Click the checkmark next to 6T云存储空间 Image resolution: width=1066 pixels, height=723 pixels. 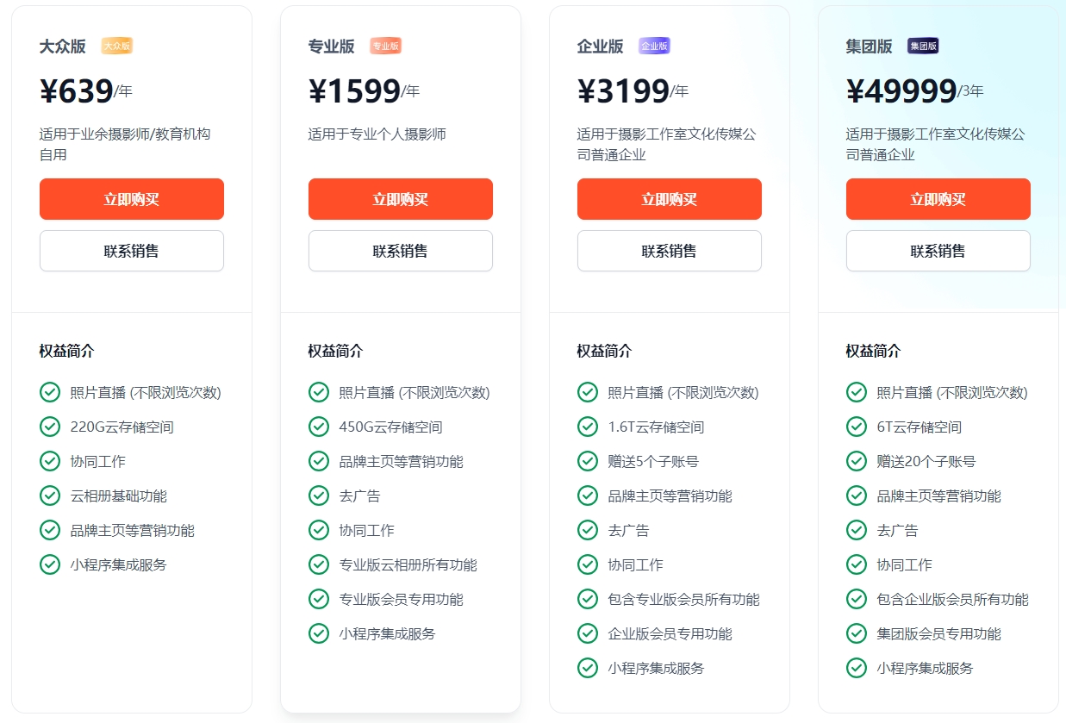tap(856, 427)
